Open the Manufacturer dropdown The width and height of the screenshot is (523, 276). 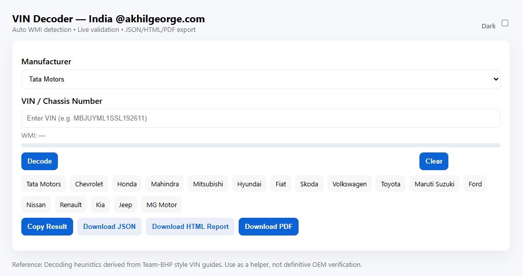260,80
